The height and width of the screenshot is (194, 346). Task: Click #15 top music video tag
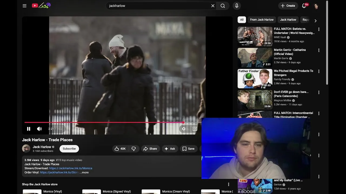click(x=69, y=160)
